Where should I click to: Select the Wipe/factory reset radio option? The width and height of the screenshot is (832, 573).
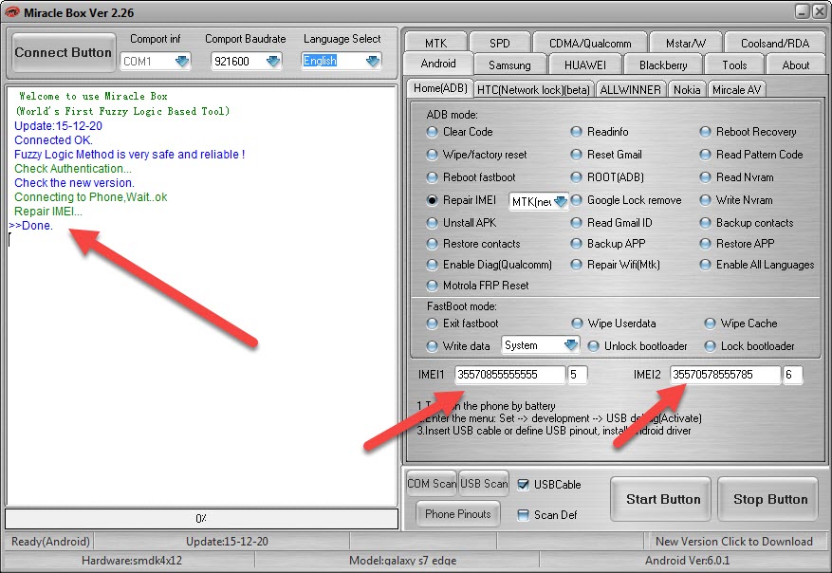(x=433, y=155)
